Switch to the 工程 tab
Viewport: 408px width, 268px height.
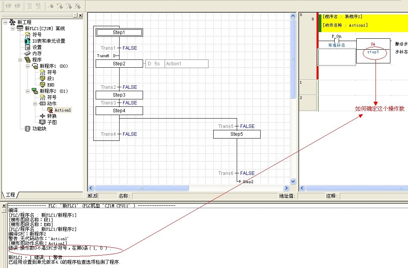click(x=11, y=194)
